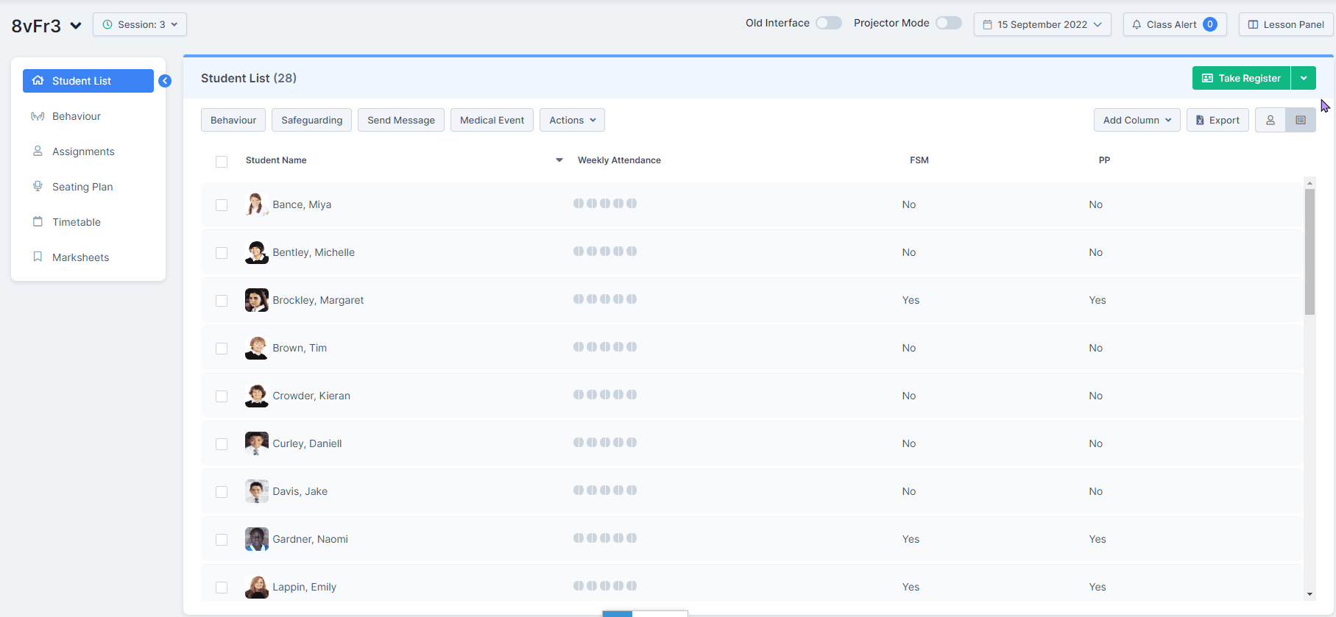Expand the Add Column dropdown

1137,120
